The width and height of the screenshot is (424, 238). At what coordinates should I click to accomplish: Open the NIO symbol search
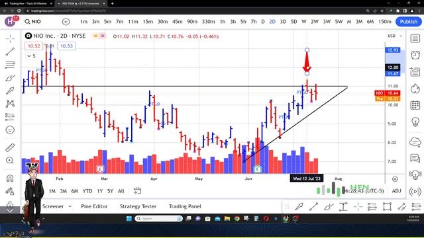coord(32,22)
